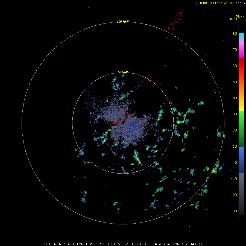Click the -30 value on dBZ scale

click(234, 211)
